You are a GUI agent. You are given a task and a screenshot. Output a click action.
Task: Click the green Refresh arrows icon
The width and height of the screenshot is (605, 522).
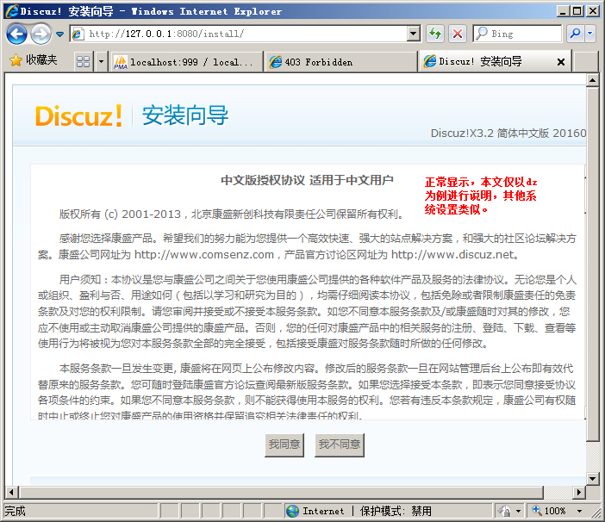click(435, 34)
